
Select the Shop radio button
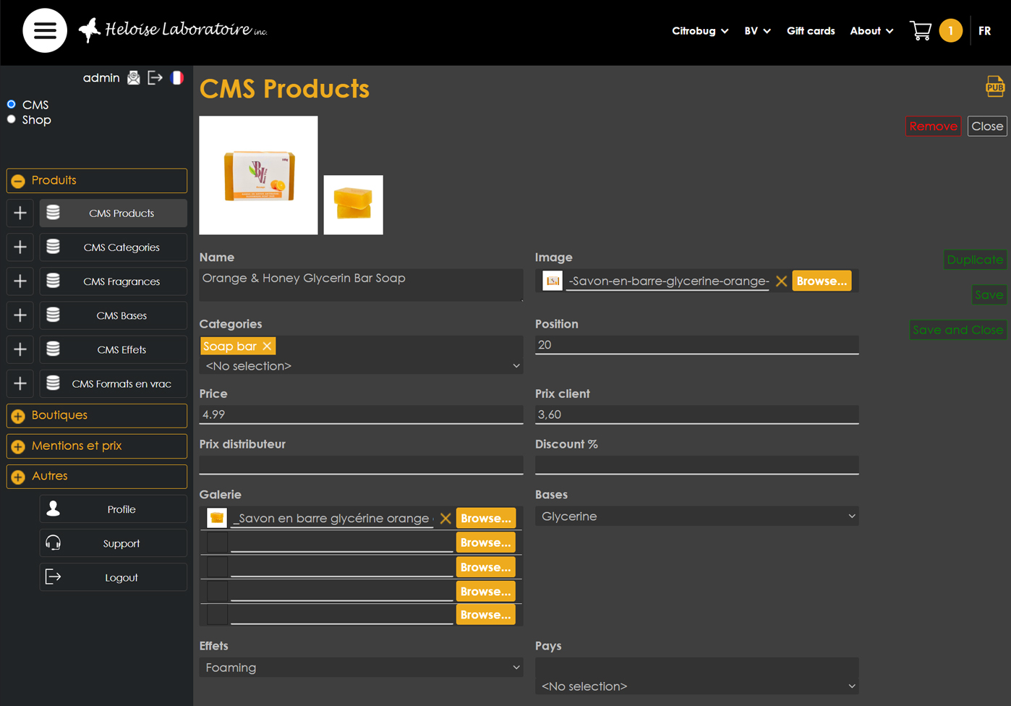tap(12, 119)
